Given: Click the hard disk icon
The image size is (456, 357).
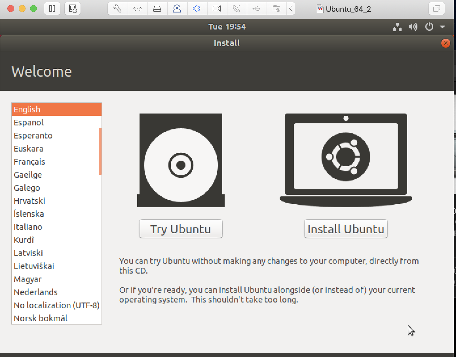Looking at the screenshot, I should tap(157, 9).
